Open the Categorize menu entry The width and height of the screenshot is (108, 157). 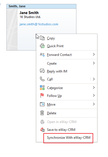67,88
